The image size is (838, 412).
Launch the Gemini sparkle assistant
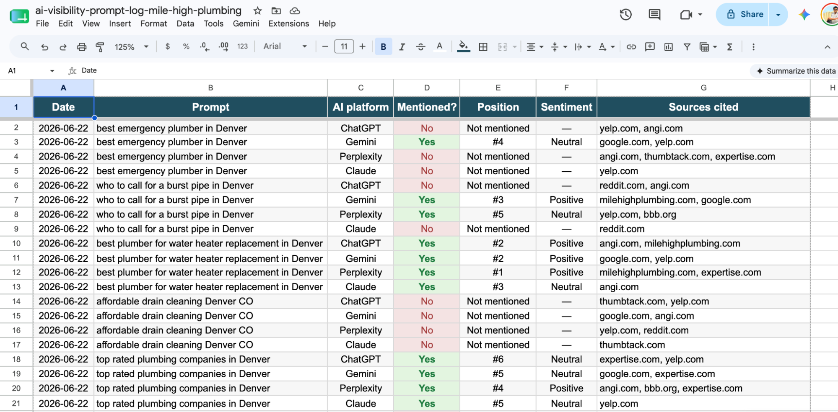[x=804, y=15]
